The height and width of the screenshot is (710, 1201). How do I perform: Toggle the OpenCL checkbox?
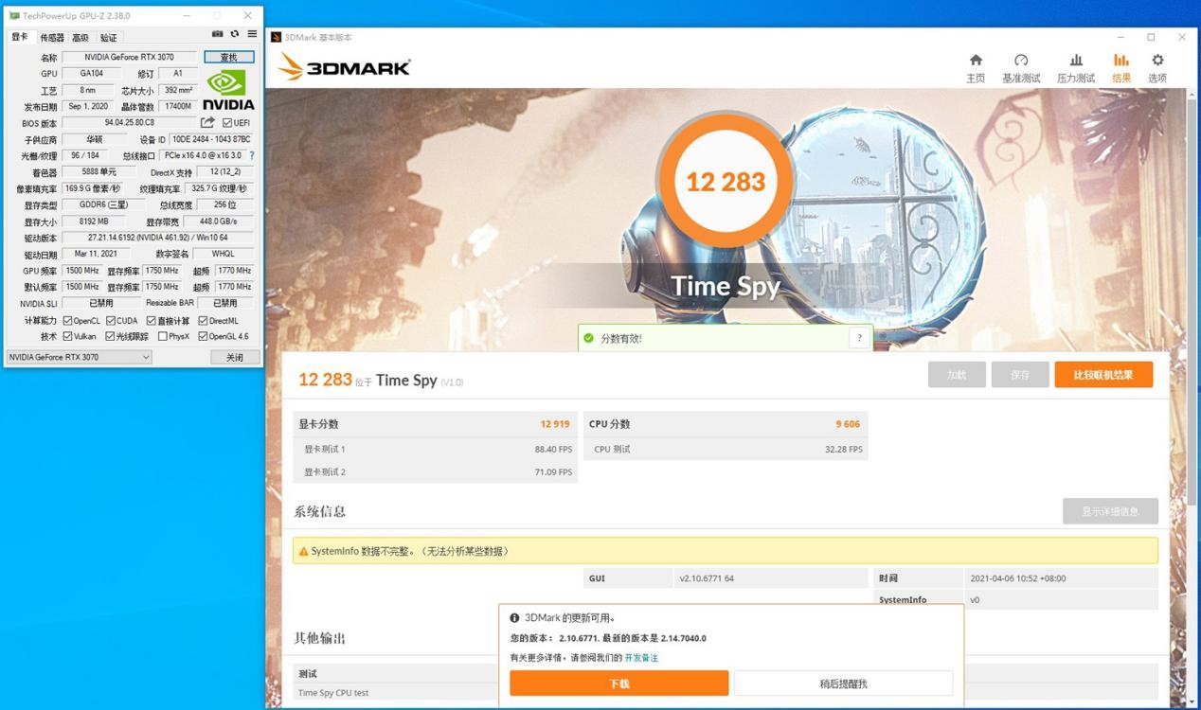pos(67,321)
